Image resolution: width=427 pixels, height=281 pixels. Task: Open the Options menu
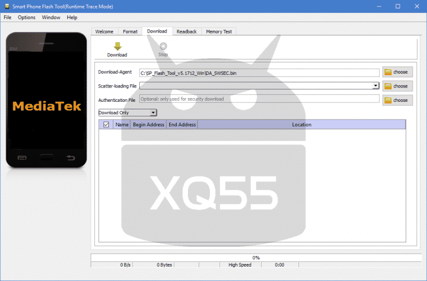coord(27,18)
